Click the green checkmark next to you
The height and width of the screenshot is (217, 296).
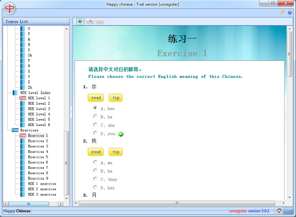tap(121, 134)
